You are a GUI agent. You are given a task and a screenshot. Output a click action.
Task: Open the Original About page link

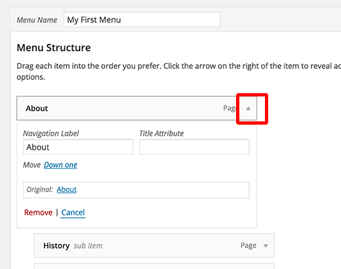[x=67, y=190]
